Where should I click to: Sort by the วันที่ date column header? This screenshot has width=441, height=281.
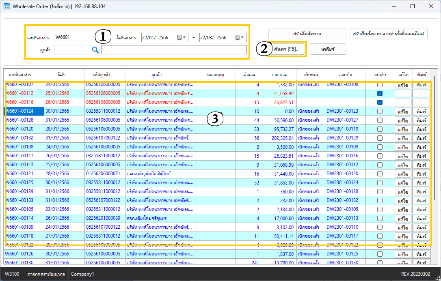[61, 75]
